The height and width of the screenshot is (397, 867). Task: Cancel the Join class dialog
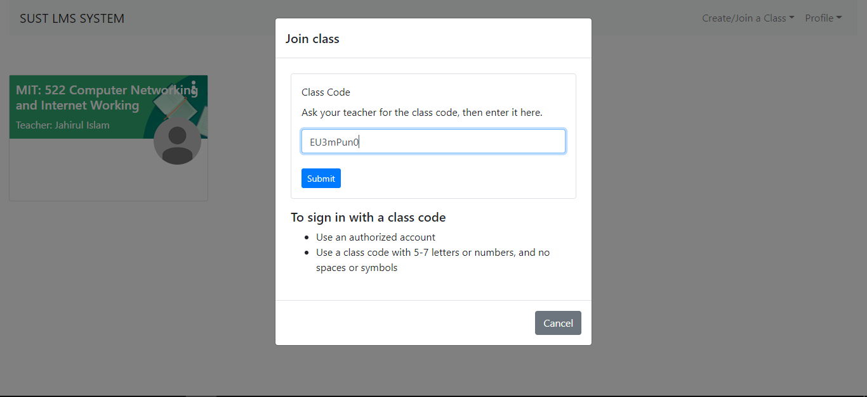click(x=558, y=323)
